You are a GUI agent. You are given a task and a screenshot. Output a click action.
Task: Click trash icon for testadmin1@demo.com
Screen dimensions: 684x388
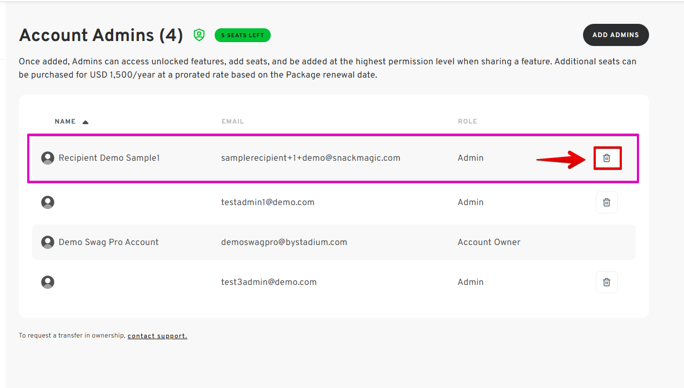607,202
